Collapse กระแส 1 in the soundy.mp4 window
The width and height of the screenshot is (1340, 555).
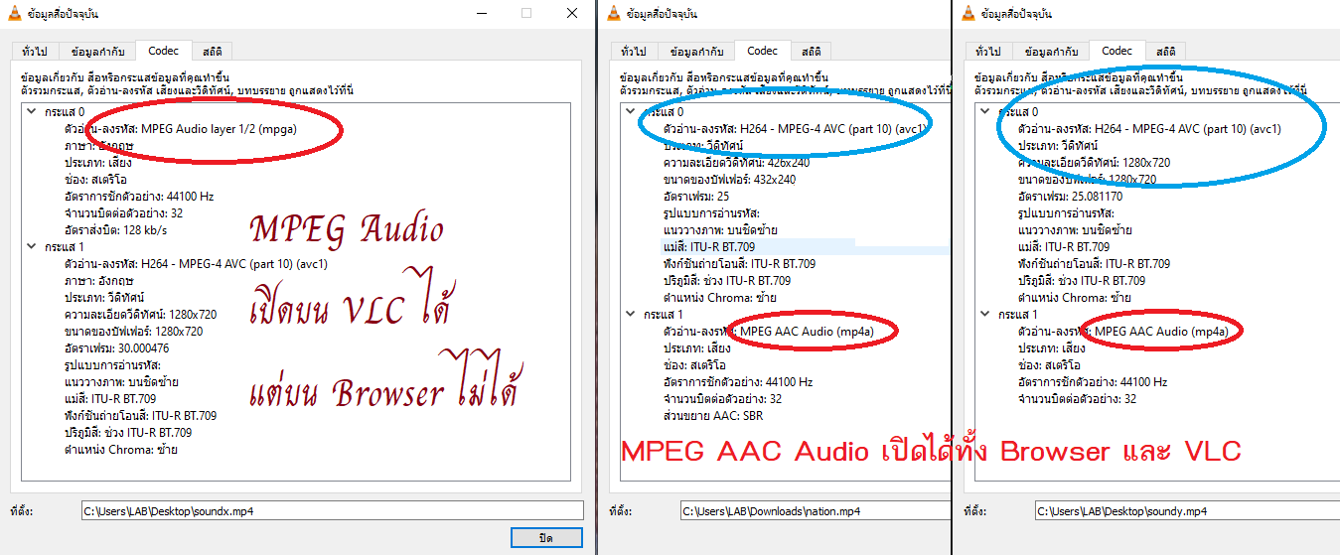tap(985, 315)
